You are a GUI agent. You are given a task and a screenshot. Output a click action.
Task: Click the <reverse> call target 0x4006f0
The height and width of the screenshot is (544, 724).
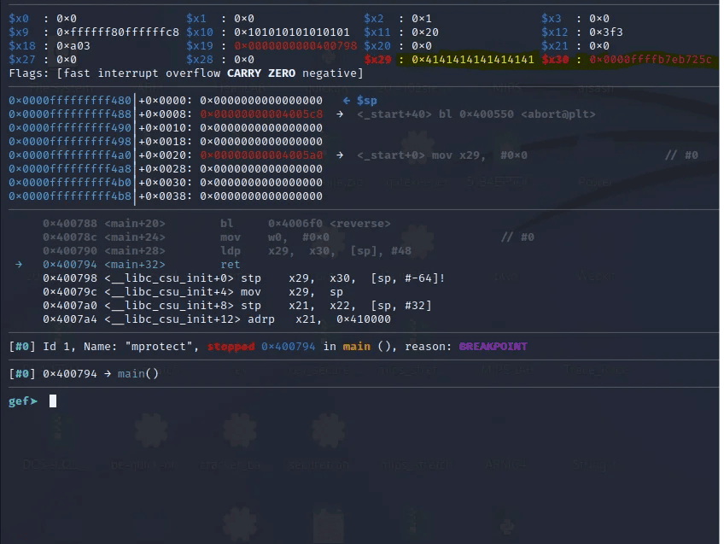pos(330,224)
